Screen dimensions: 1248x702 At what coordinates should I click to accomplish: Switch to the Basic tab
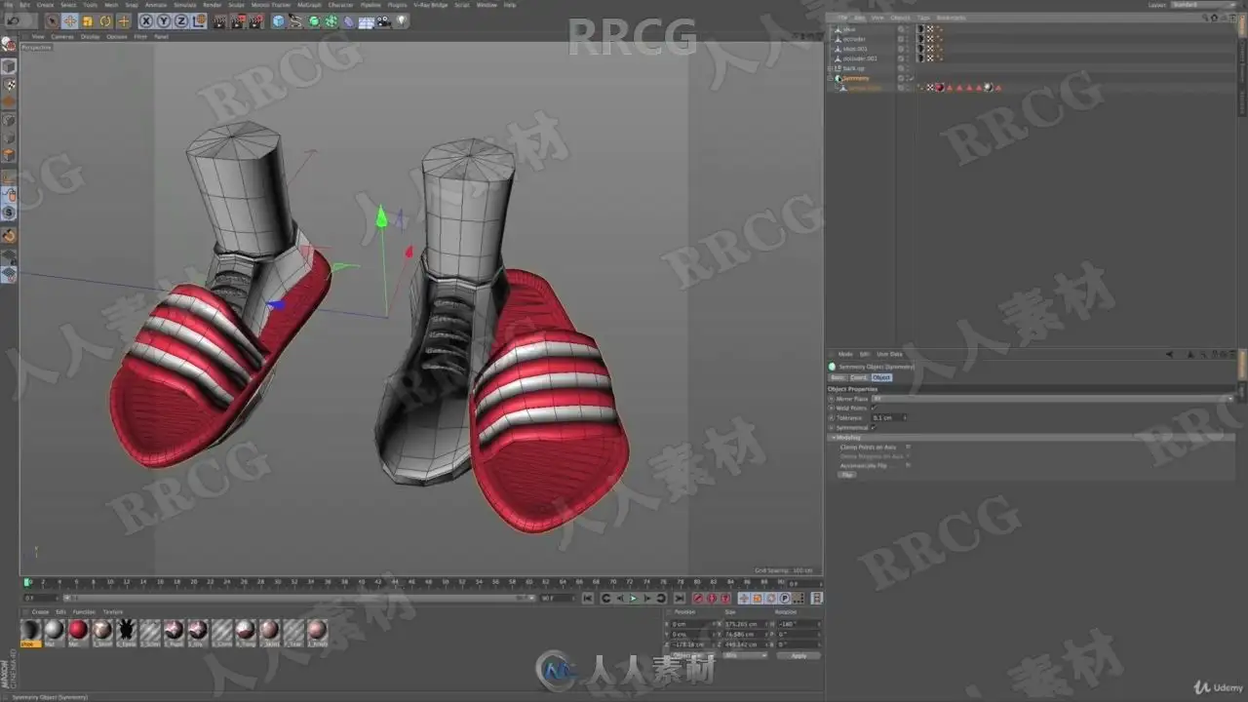(x=838, y=377)
